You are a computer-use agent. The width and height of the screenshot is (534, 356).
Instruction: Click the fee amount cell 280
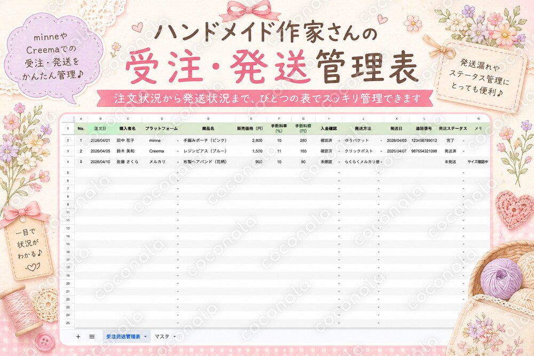pos(303,140)
